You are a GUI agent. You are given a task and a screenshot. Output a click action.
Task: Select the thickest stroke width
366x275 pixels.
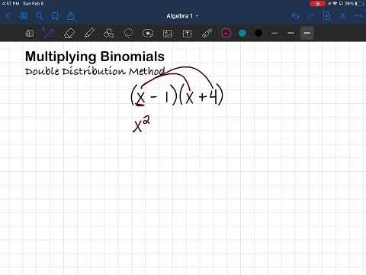[x=307, y=33]
